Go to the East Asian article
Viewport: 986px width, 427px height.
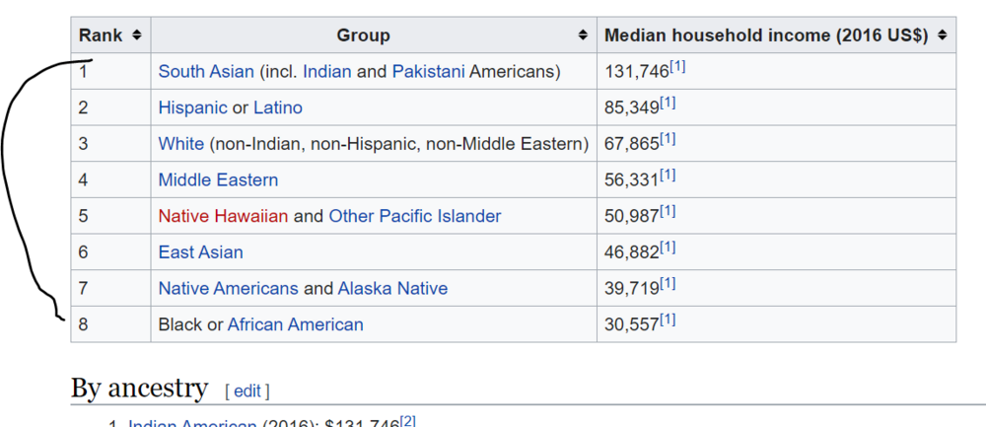pyautogui.click(x=200, y=252)
